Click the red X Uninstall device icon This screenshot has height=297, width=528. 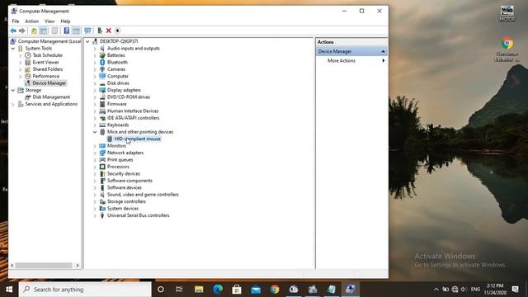coord(108,31)
